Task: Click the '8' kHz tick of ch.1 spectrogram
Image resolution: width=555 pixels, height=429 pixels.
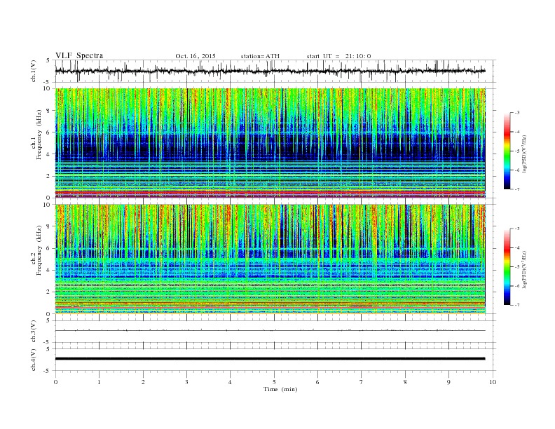Action: [48, 111]
